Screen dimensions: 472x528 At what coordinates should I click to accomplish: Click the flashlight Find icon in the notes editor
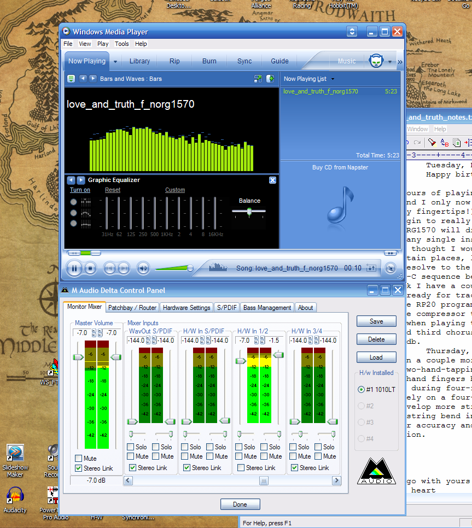(x=432, y=143)
